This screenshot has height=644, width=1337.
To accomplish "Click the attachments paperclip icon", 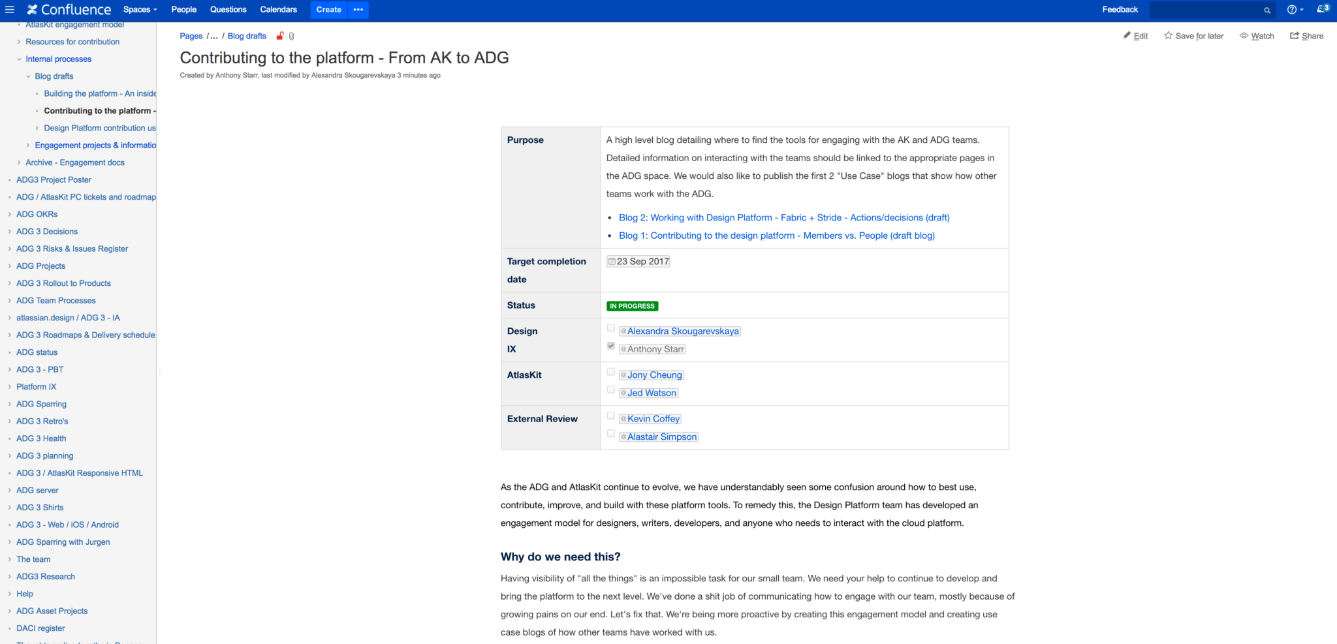I will (292, 37).
